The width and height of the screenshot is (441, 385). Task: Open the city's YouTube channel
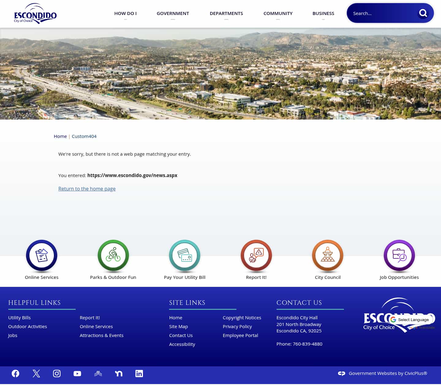77,373
